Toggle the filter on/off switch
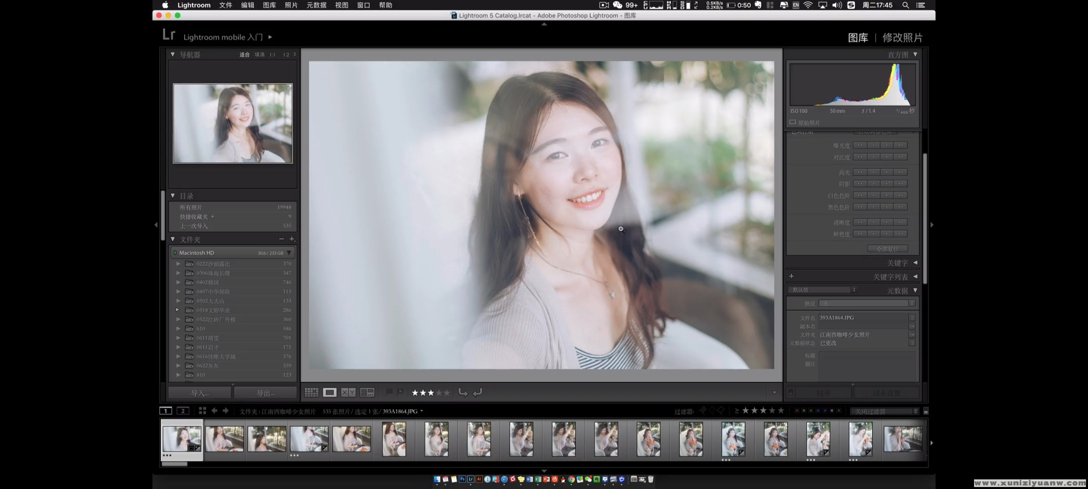Image resolution: width=1088 pixels, height=489 pixels. coord(926,411)
